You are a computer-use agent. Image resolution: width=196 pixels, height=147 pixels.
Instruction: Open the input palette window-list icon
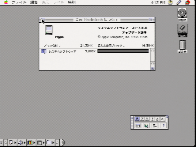[x=138, y=126]
